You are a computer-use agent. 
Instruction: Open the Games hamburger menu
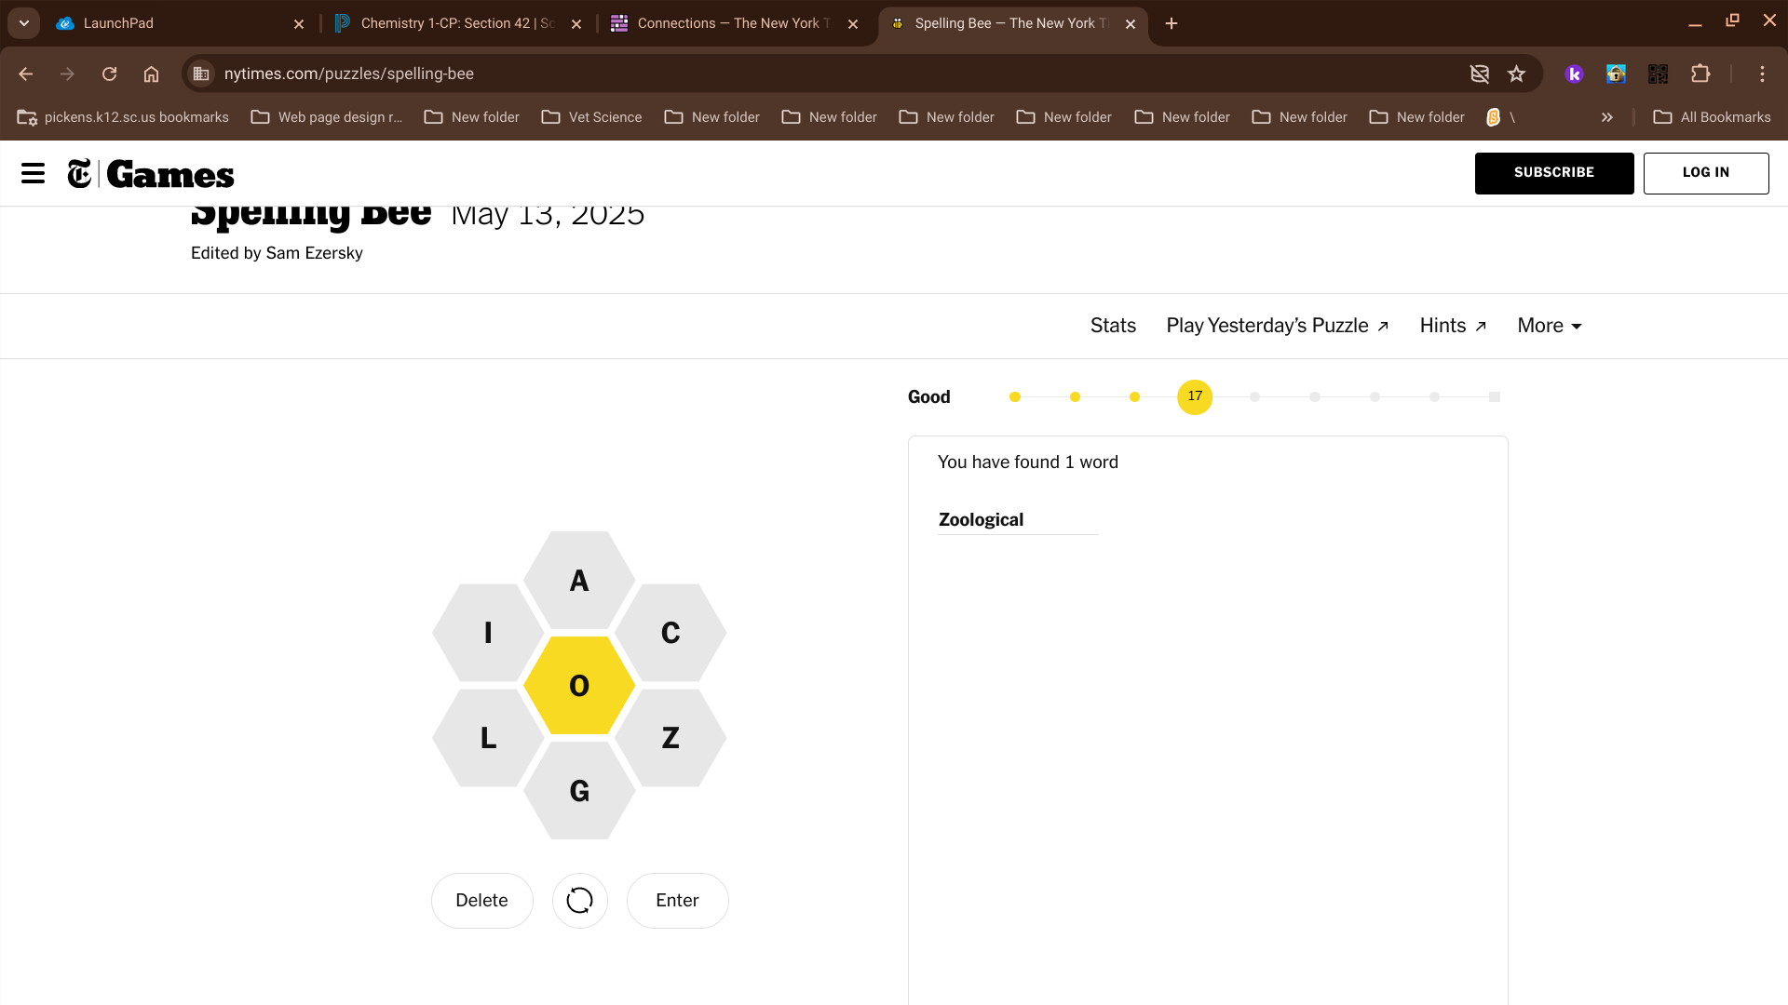[x=33, y=173]
